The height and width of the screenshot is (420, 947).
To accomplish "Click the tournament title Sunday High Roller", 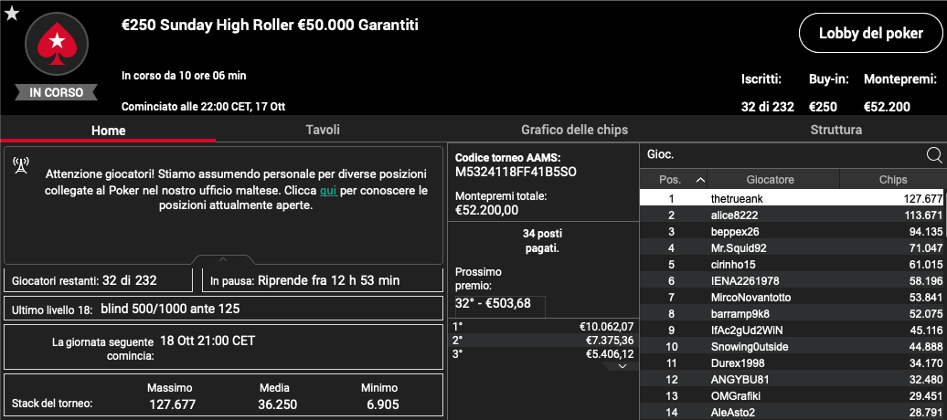I will (x=270, y=26).
